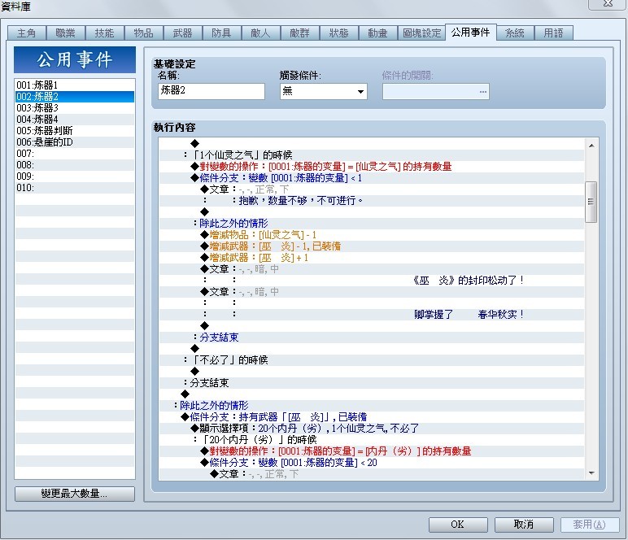Click the scroll down arrow in 執行內容
The width and height of the screenshot is (628, 540).
click(x=591, y=473)
